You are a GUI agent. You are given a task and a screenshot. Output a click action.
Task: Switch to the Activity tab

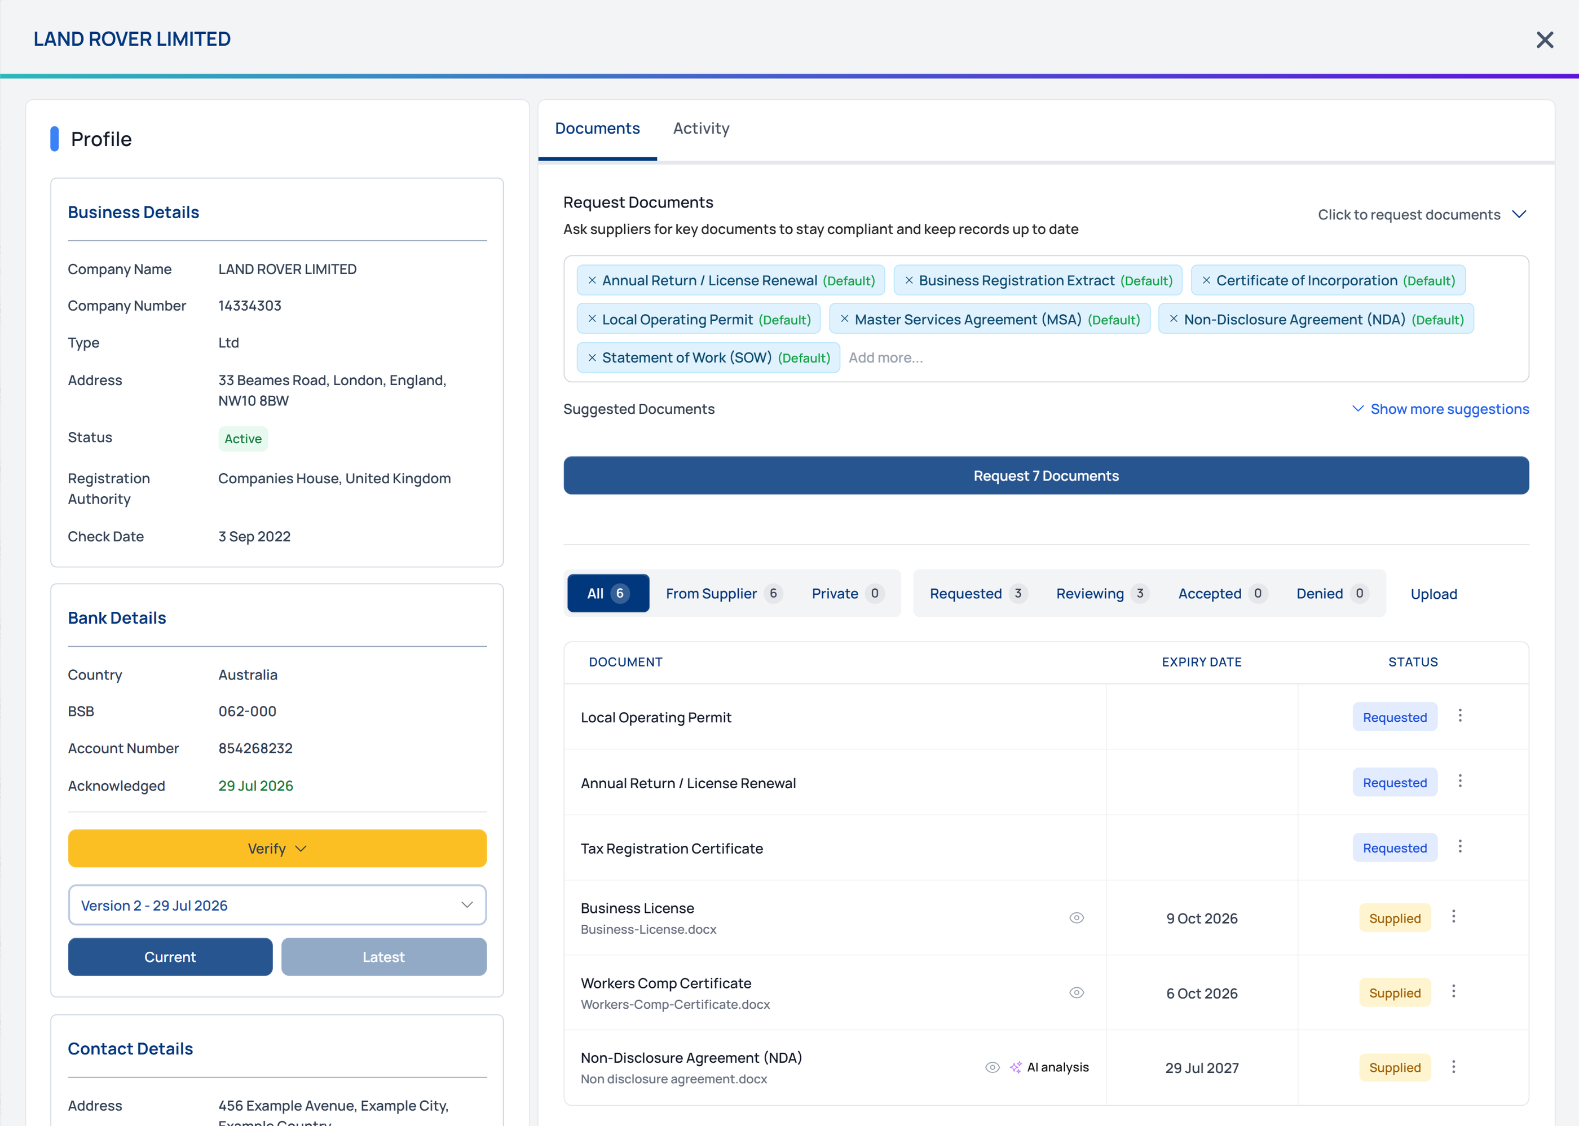(701, 129)
